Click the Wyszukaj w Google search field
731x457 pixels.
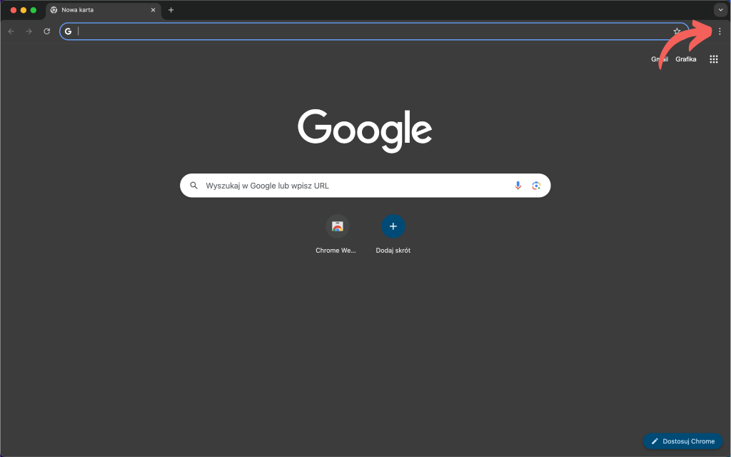click(x=350, y=186)
